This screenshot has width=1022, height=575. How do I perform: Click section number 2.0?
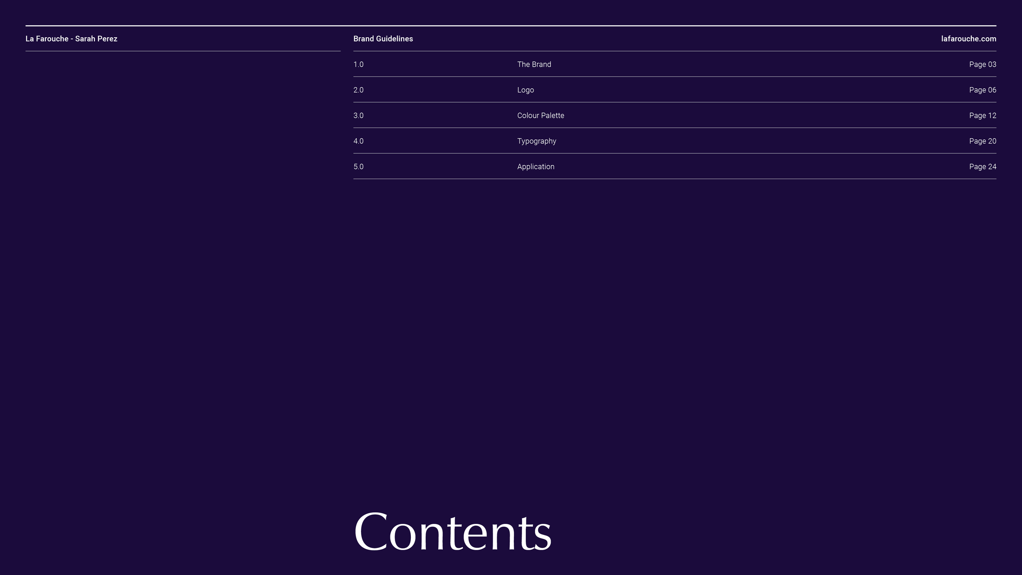click(358, 90)
